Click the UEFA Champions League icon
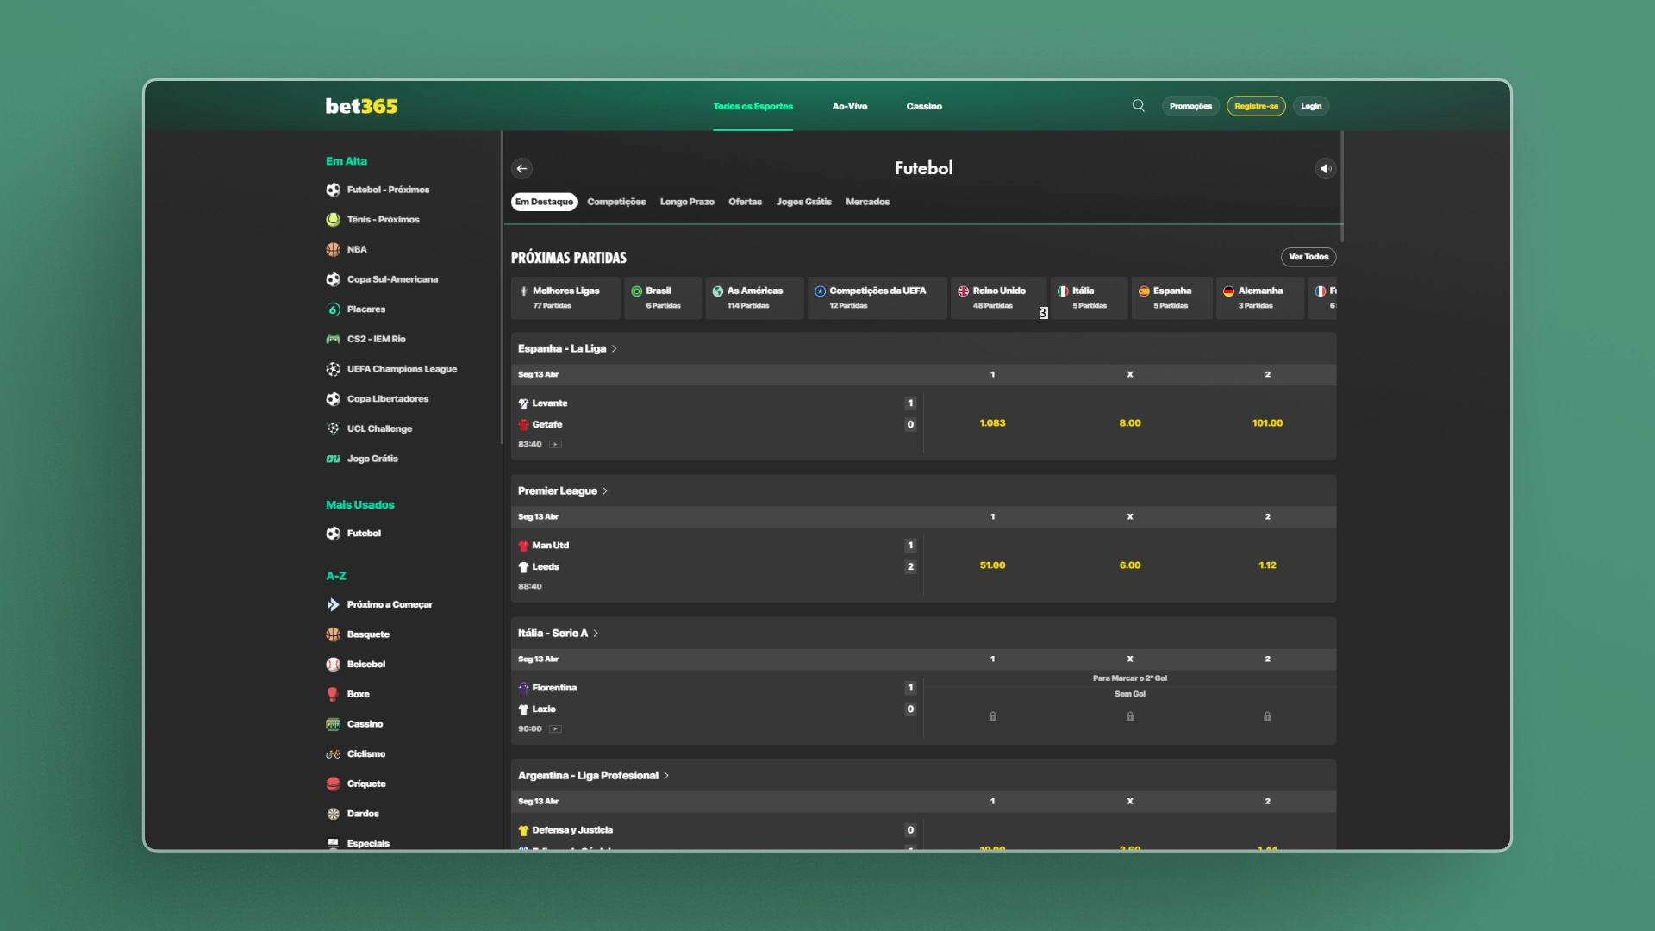The image size is (1655, 931). (x=333, y=369)
